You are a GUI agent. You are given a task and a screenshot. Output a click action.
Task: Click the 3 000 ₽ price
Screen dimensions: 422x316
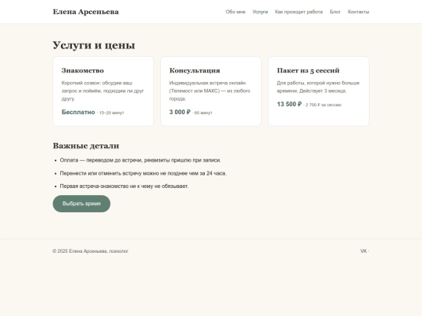coord(180,112)
